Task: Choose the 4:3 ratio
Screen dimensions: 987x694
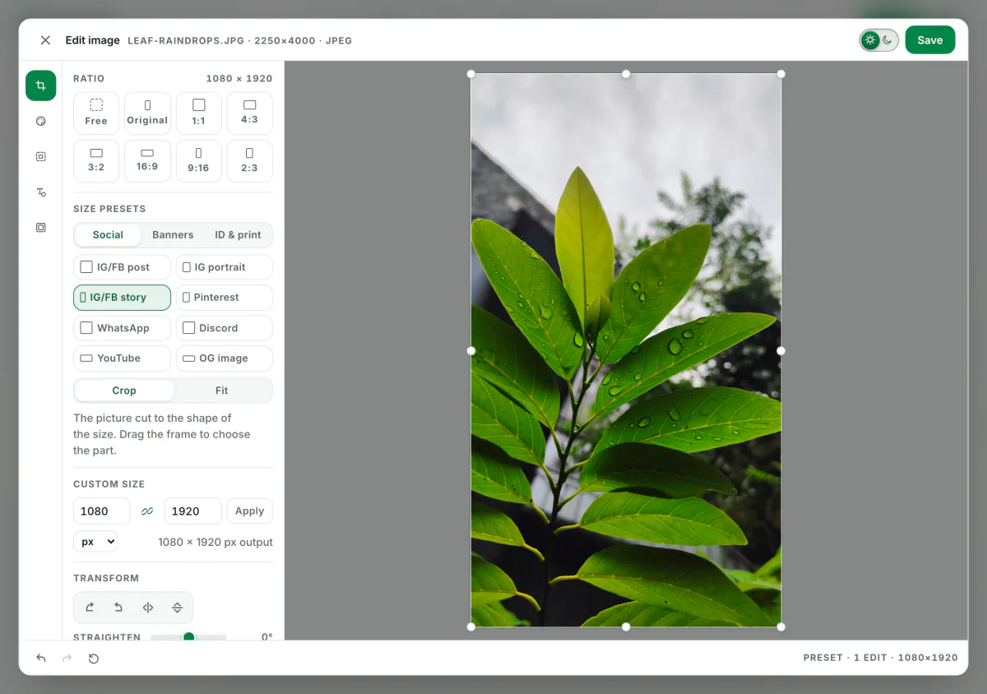Action: [x=249, y=113]
